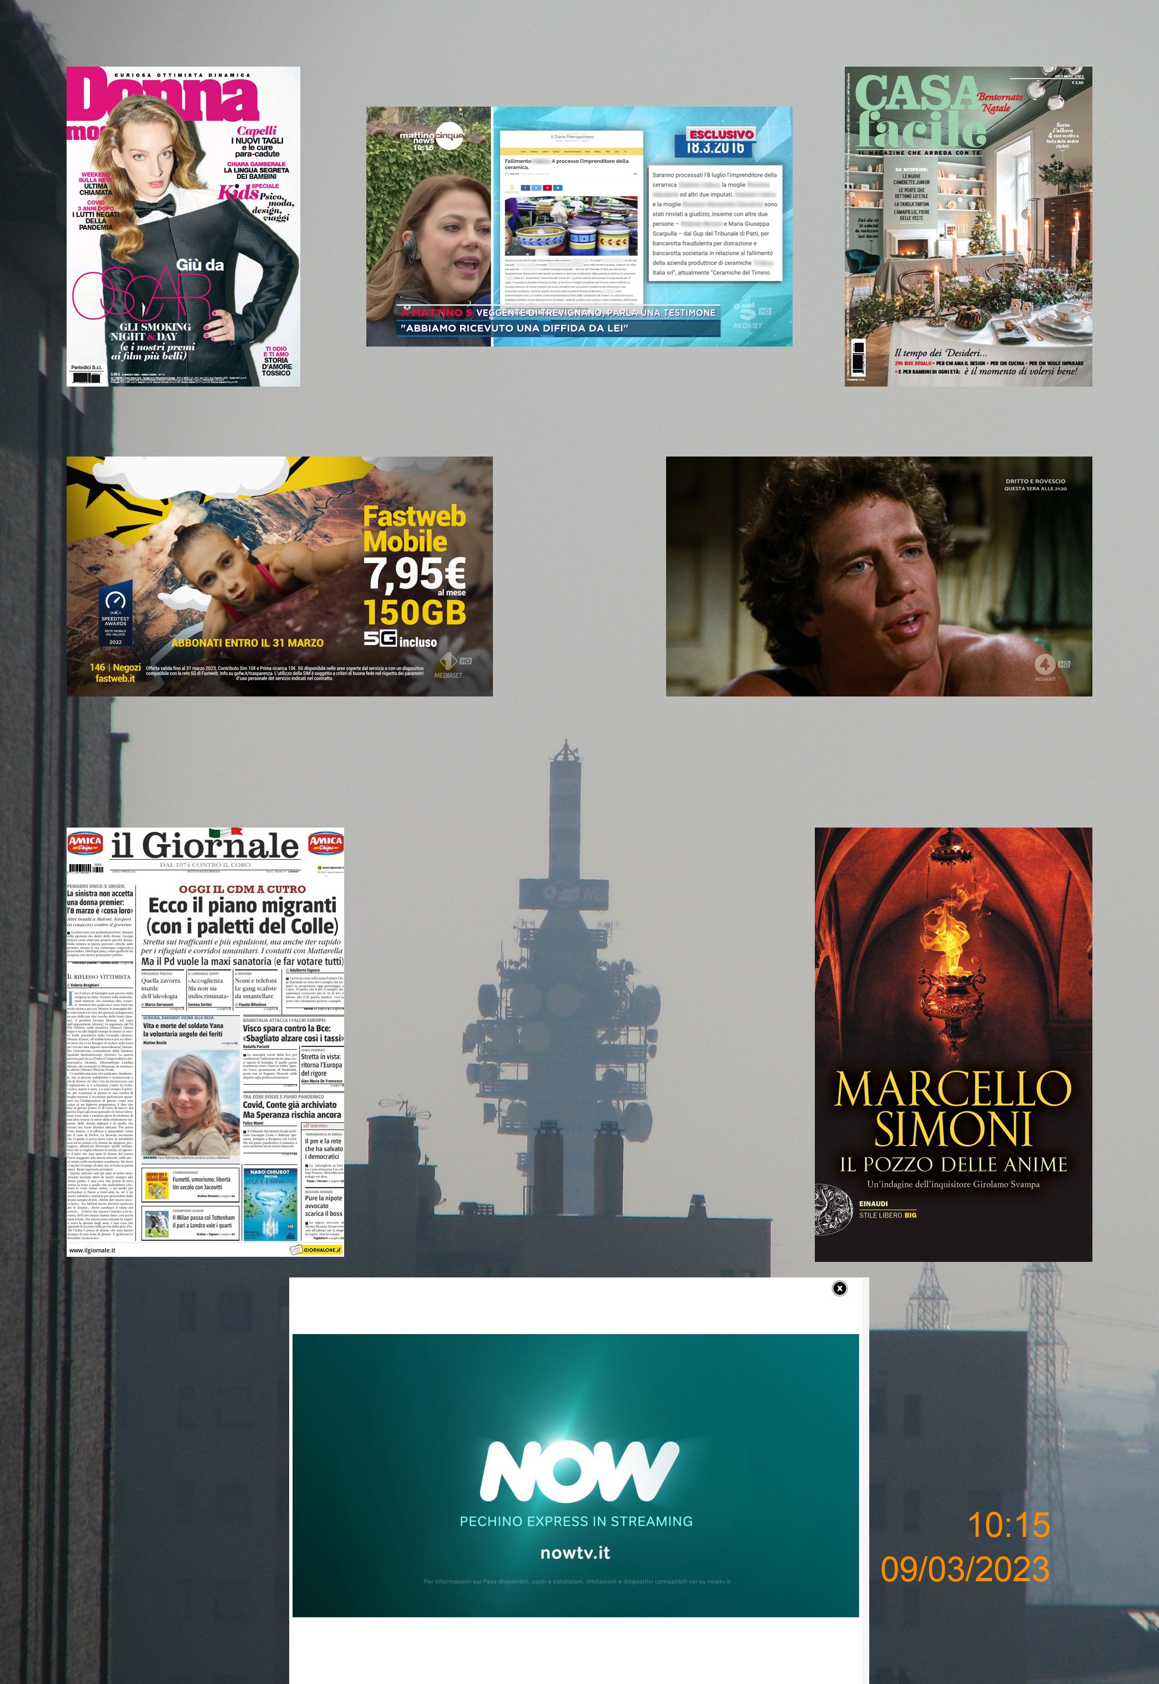Viewport: 1159px width, 1684px height.
Task: Open the Mattino Cinque news screenshot
Action: coord(579,226)
